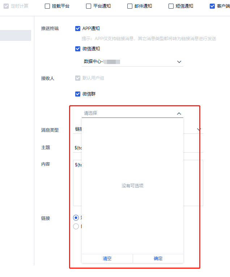Uncheck the APP通知 checkbox
Image resolution: width=230 pixels, height=277 pixels.
(x=78, y=29)
